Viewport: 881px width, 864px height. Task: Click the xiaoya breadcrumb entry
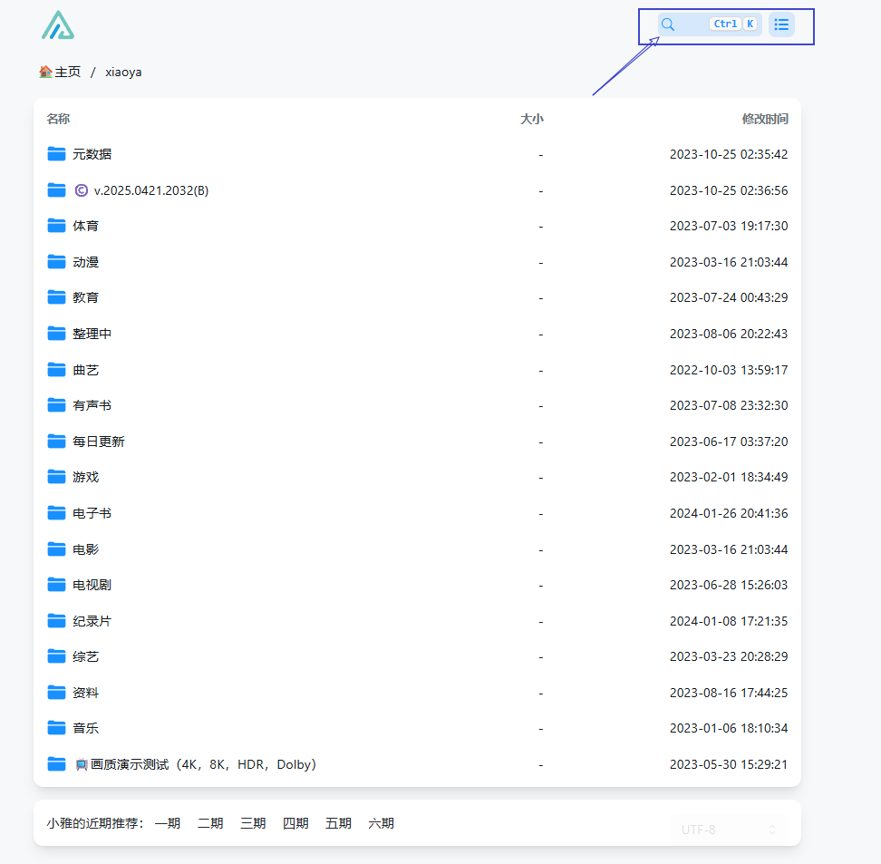(x=123, y=73)
